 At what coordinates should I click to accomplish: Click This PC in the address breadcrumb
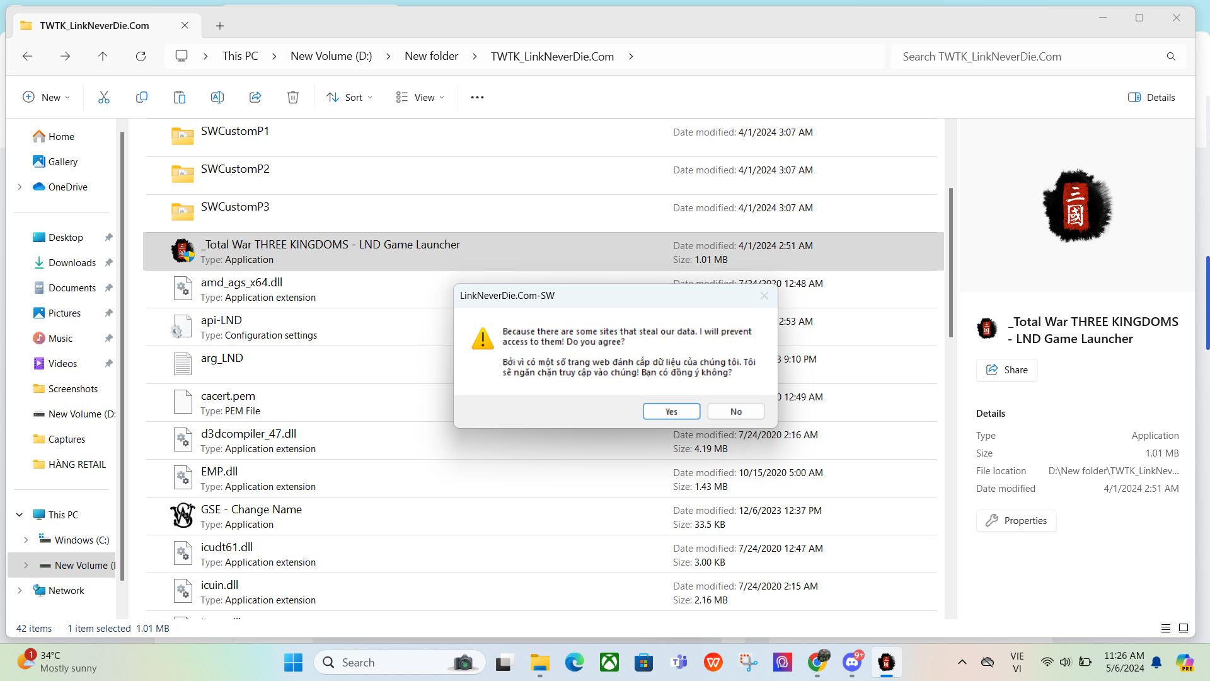[240, 56]
